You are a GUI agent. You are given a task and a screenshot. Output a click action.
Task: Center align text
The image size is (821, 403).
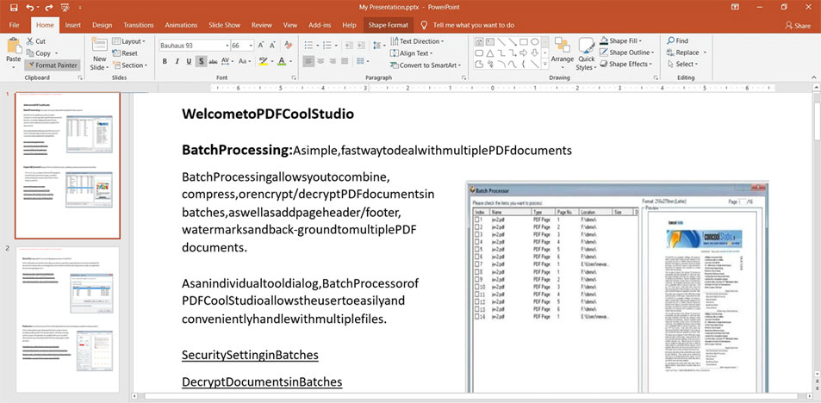320,61
